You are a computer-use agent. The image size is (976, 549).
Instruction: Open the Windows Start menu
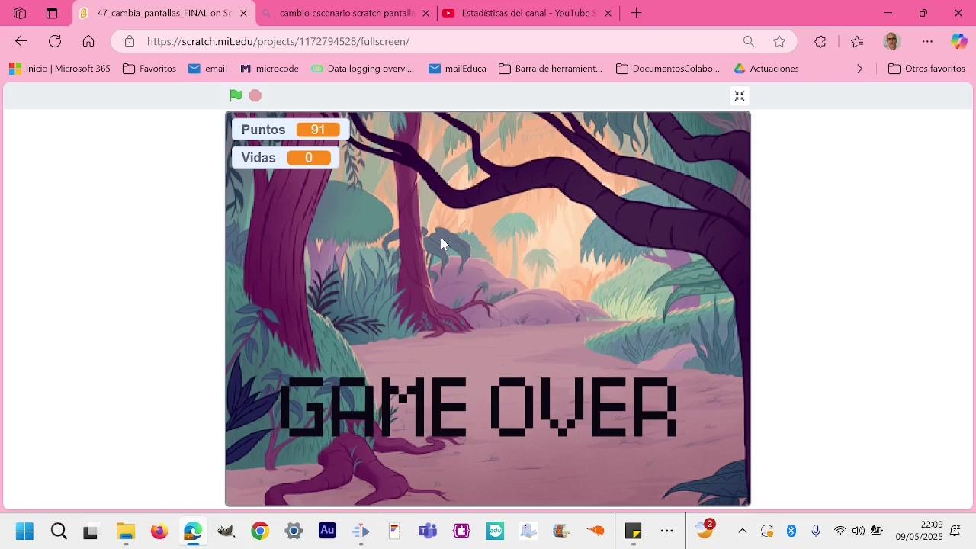(x=24, y=531)
